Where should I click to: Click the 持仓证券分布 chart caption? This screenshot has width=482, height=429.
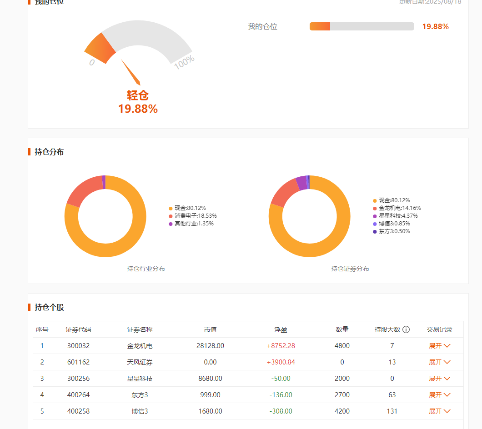350,269
